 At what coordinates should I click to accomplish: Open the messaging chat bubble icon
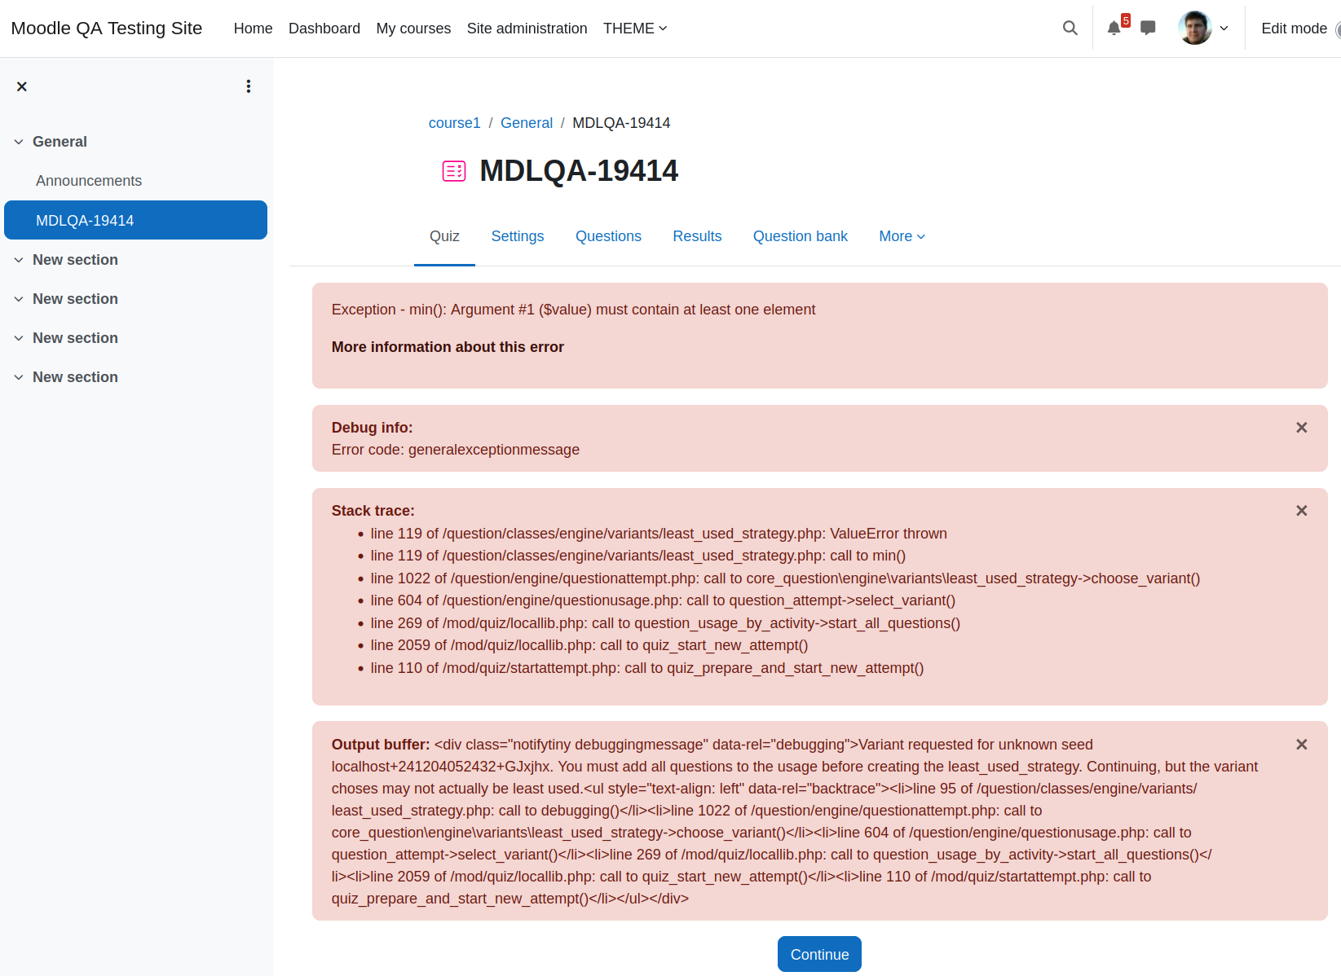(x=1148, y=29)
